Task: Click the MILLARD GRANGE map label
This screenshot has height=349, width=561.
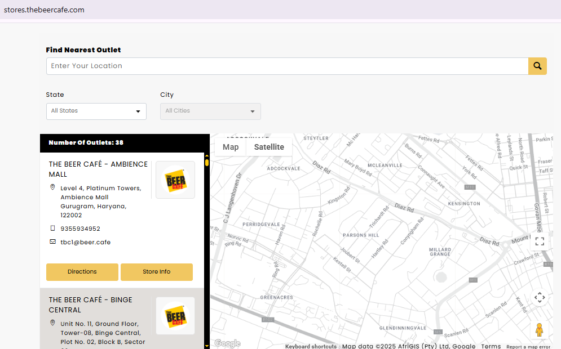Action: pos(440,252)
